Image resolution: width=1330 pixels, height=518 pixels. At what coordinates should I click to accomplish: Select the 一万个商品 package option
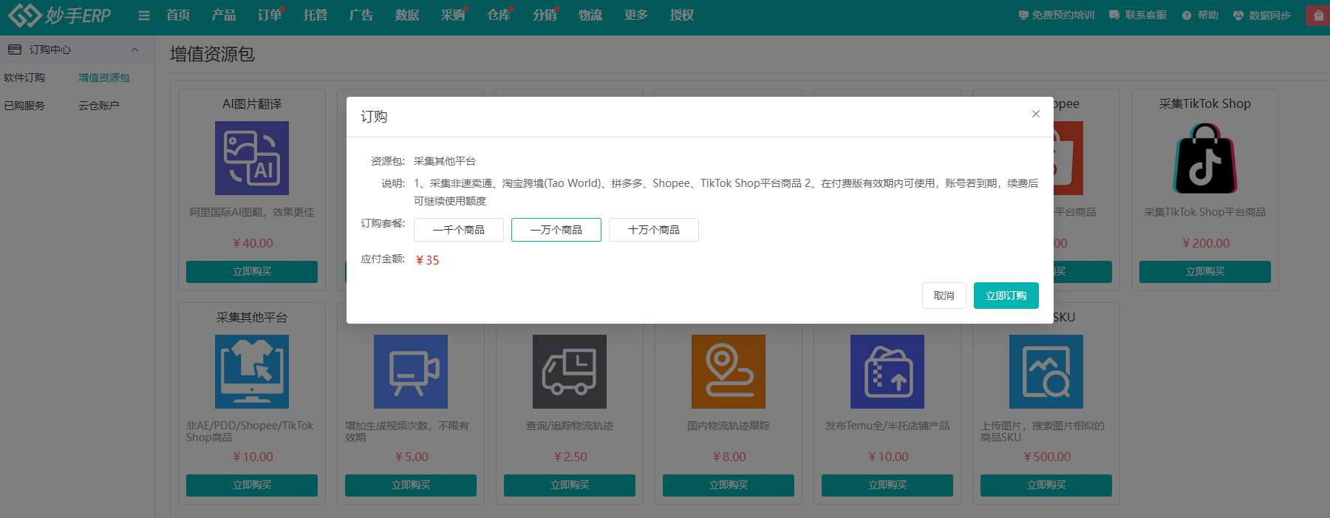(x=556, y=230)
